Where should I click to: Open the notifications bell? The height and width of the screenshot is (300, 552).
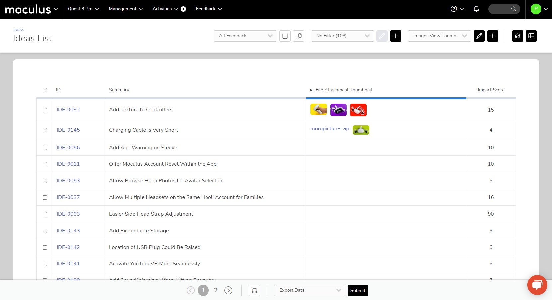coord(476,9)
